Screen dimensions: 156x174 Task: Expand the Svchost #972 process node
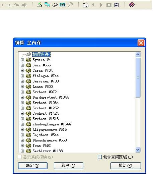22,92
